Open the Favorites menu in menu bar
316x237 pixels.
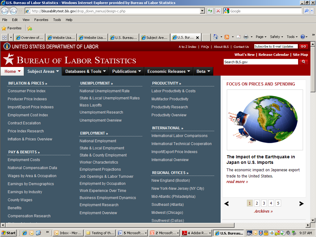click(41, 20)
